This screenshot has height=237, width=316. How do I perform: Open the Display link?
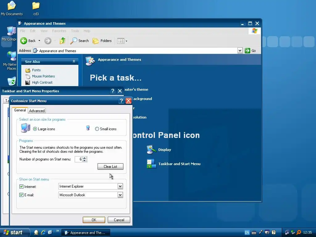[164, 150]
